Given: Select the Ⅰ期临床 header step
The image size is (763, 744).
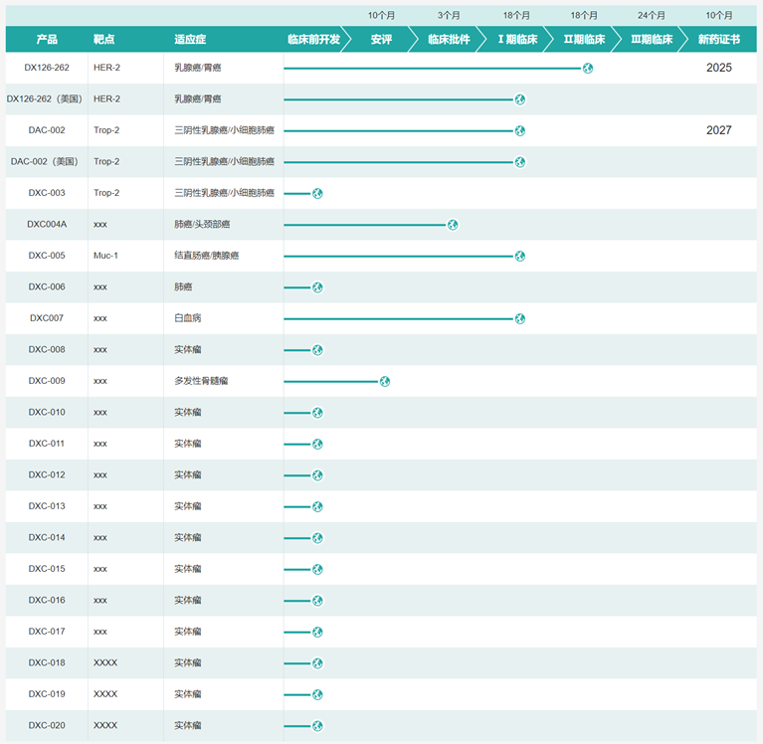Looking at the screenshot, I should (517, 40).
